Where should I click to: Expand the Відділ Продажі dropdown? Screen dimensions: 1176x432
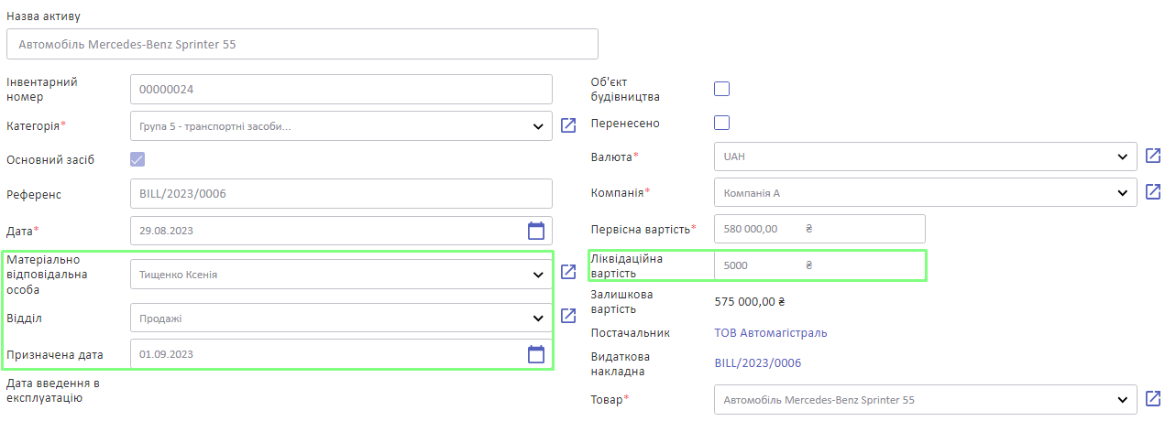342,318
